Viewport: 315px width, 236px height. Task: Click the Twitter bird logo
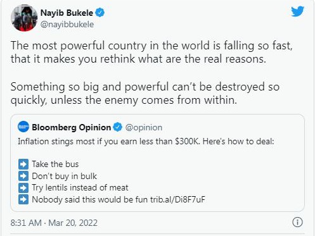click(x=297, y=11)
